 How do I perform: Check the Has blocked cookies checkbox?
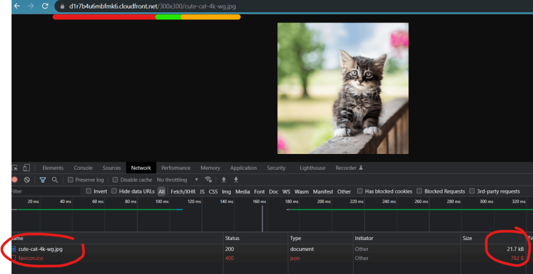coord(360,192)
